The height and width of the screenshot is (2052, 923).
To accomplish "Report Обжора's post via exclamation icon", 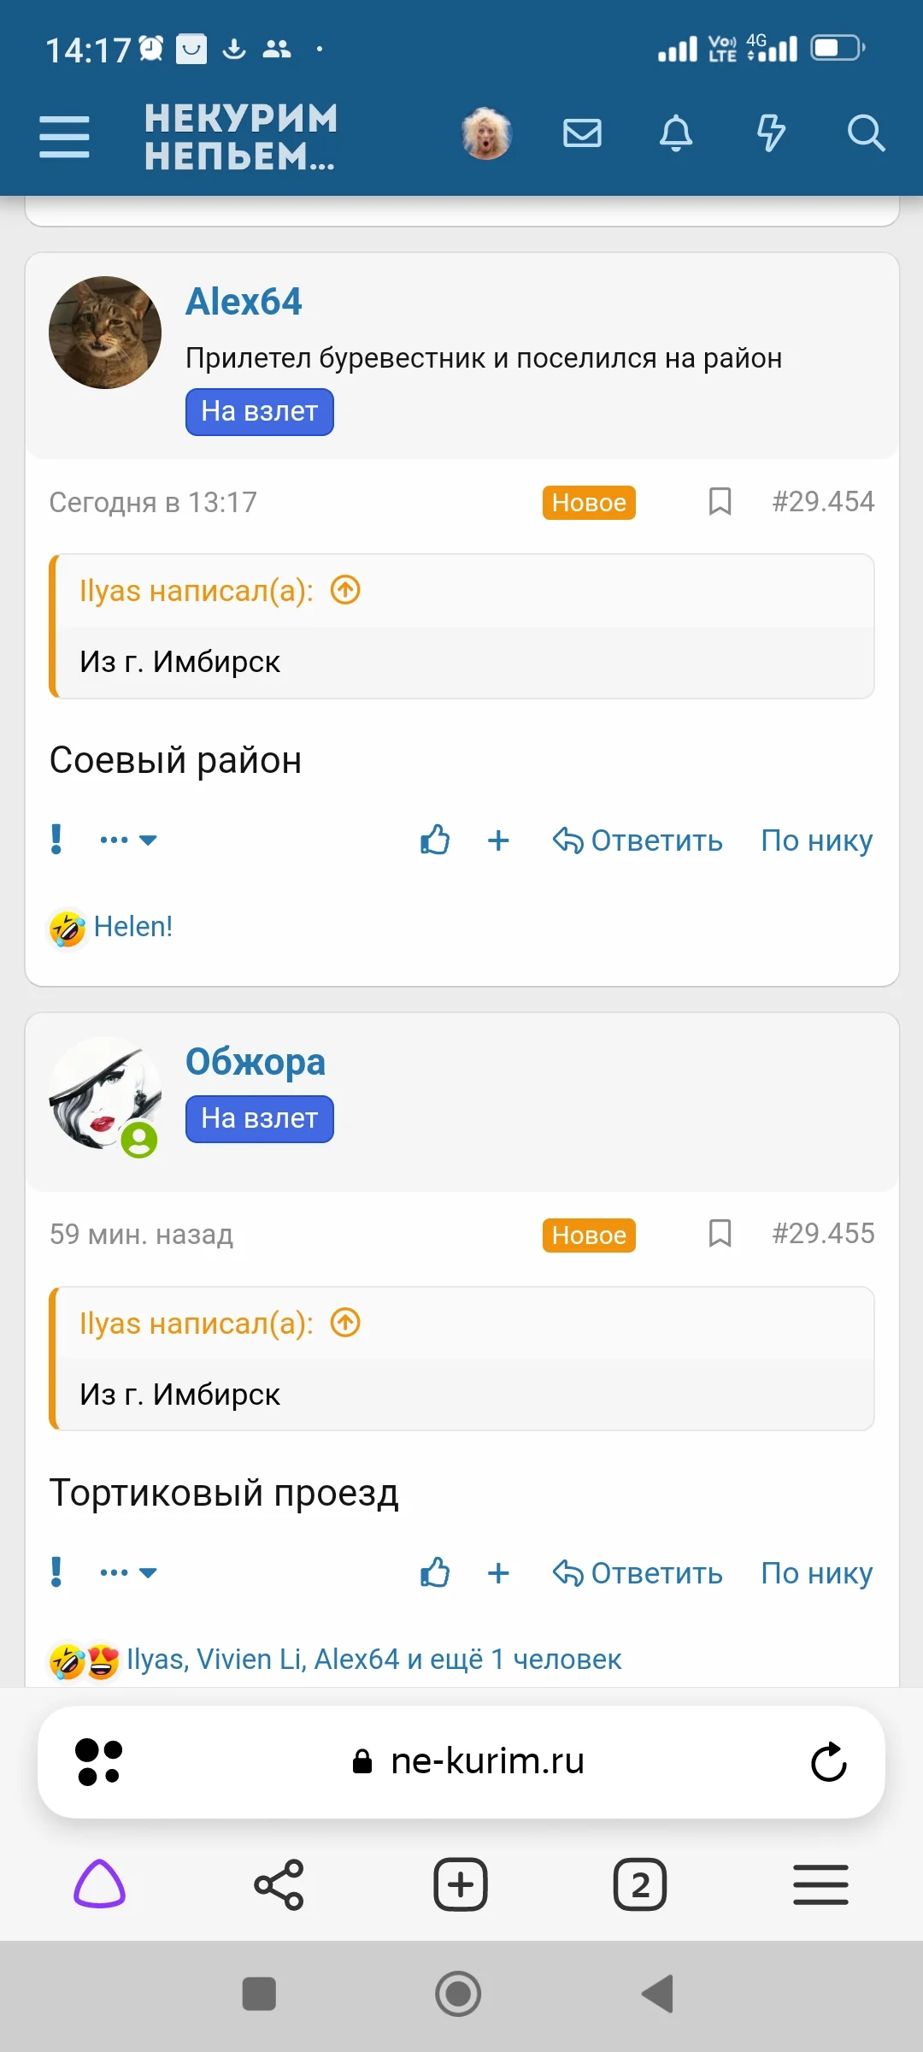I will pos(56,1571).
